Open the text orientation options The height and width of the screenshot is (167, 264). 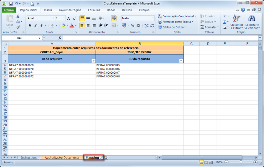[101, 18]
